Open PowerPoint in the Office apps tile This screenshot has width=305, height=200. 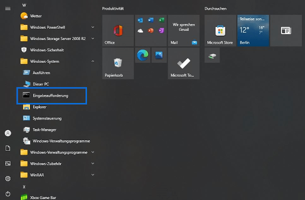coord(151,31)
